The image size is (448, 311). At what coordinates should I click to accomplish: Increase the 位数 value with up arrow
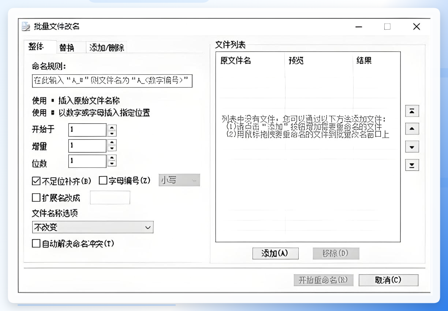(112, 158)
